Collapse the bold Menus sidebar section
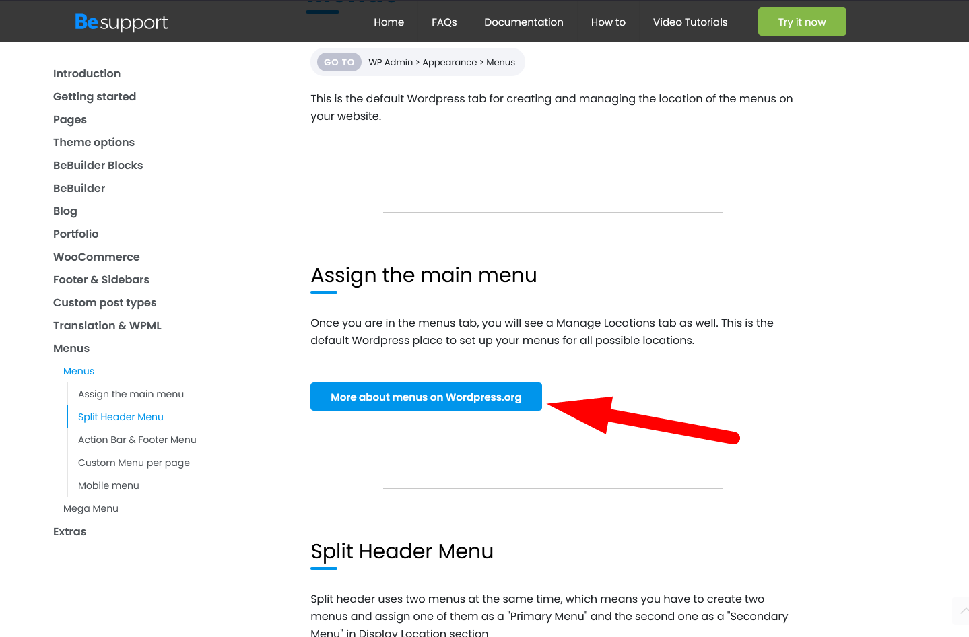The height and width of the screenshot is (637, 969). tap(71, 348)
